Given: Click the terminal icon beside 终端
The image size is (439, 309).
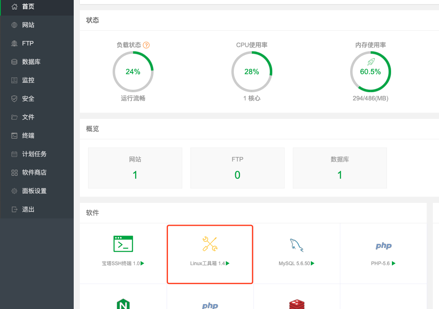Looking at the screenshot, I should click(x=14, y=136).
